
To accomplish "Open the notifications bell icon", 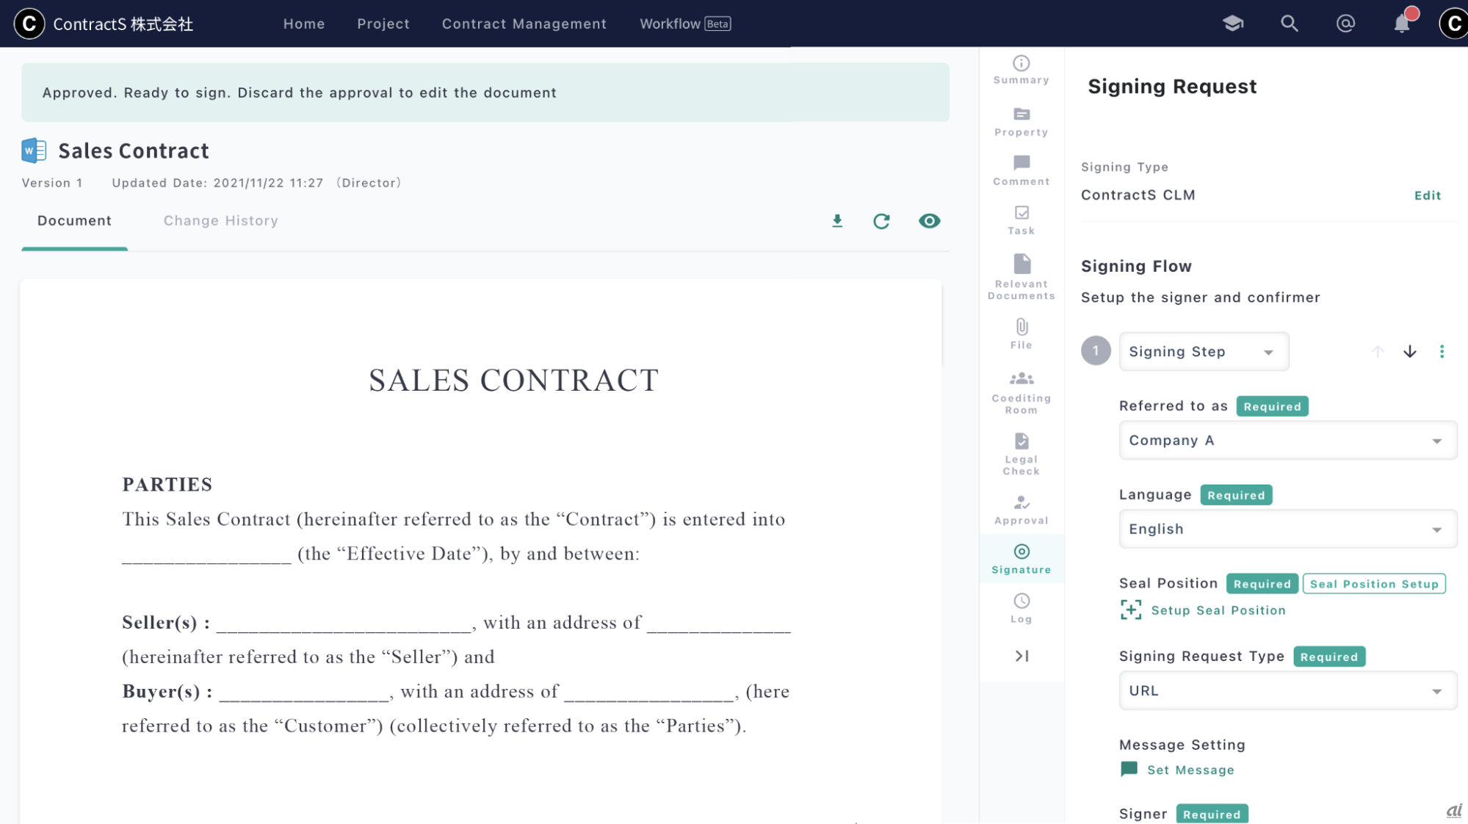I will [x=1401, y=24].
